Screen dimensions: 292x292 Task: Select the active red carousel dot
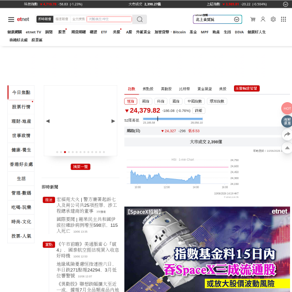[x=65, y=152]
